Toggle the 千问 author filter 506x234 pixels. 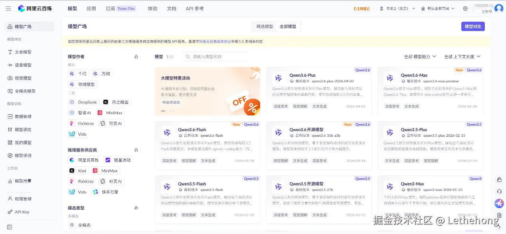point(78,74)
